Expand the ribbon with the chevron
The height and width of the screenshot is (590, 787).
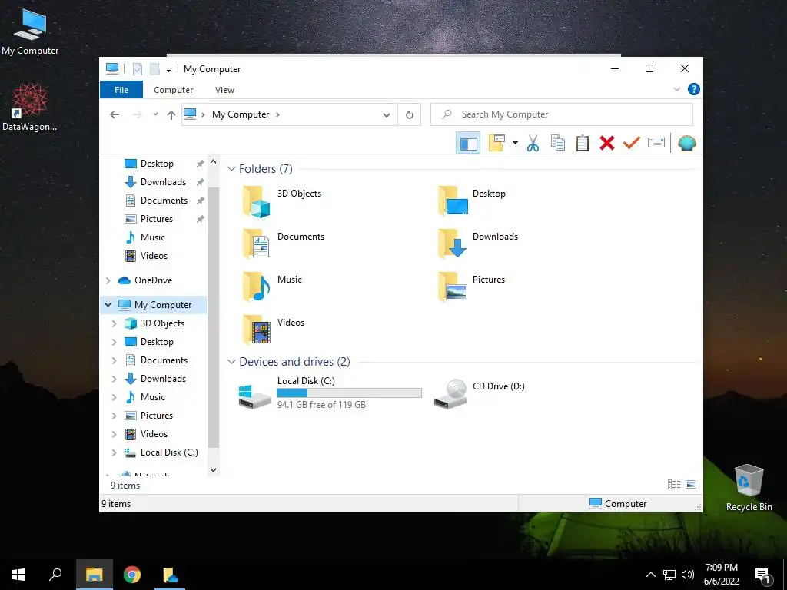pos(676,89)
